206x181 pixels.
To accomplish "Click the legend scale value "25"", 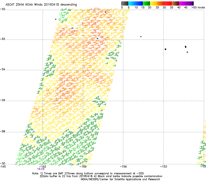I will coord(157,8).
